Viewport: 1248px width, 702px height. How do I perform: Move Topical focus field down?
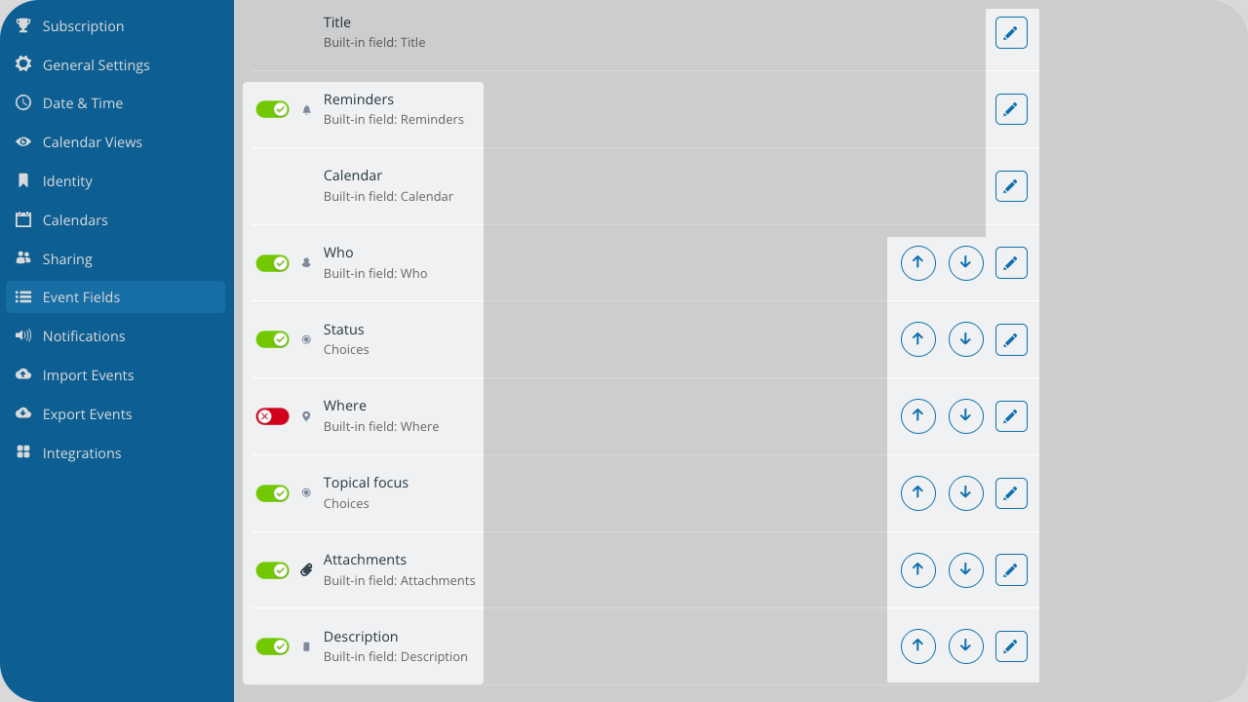(965, 493)
